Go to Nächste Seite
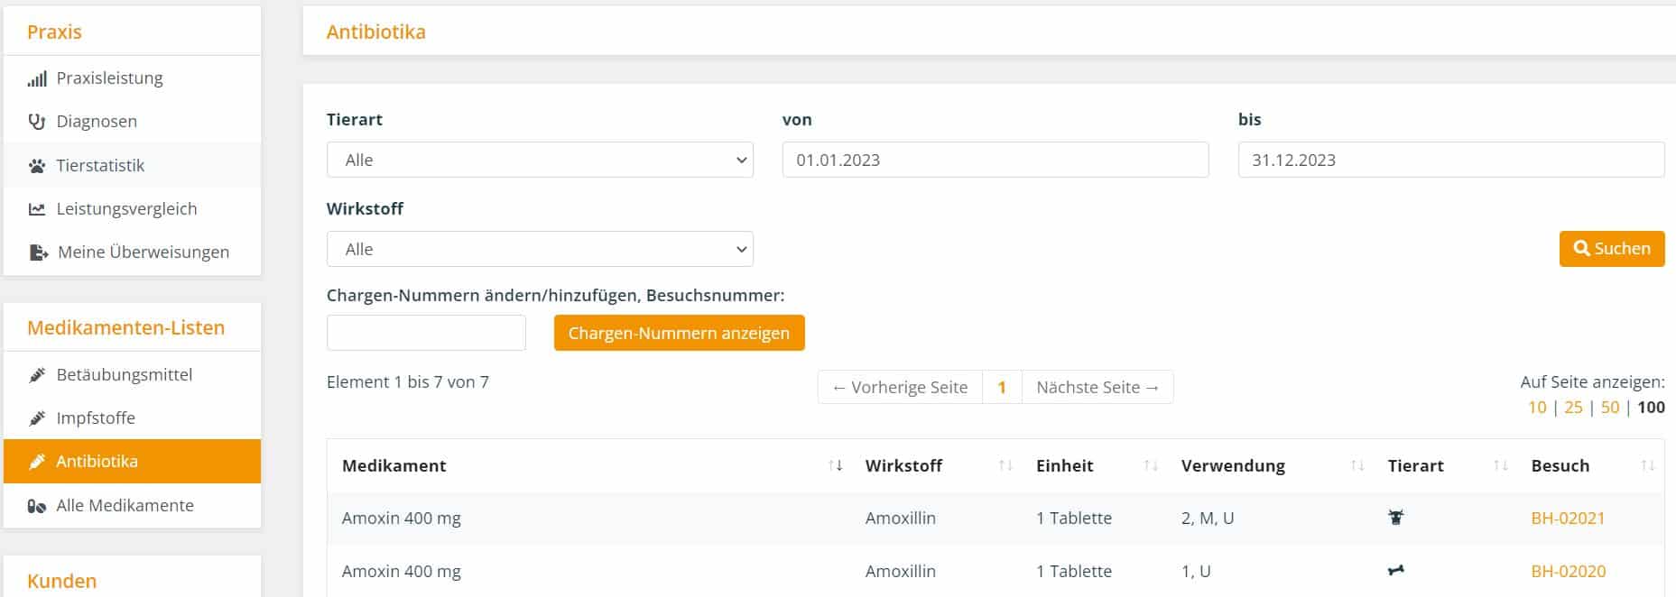 [1097, 387]
